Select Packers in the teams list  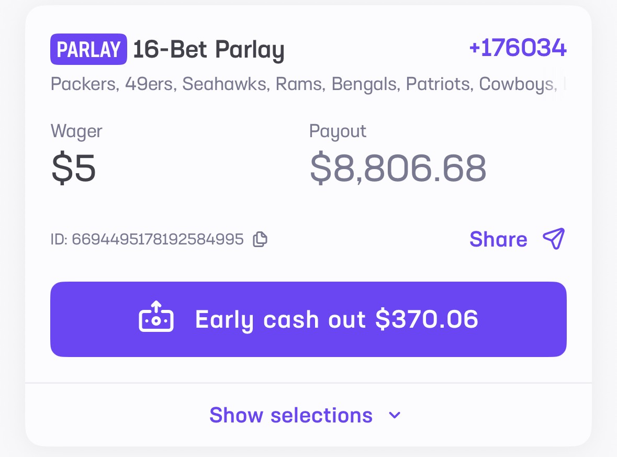pos(83,84)
